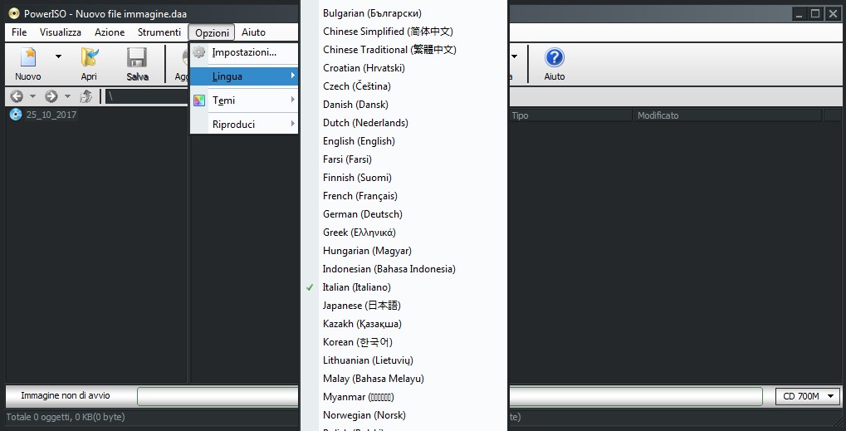Select Danish (Dansk) language

[x=404, y=105]
